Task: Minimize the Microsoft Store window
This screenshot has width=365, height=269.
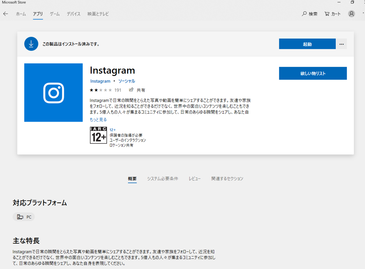Action: [x=339, y=2]
